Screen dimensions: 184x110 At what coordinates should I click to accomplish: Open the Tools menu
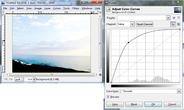67,9
